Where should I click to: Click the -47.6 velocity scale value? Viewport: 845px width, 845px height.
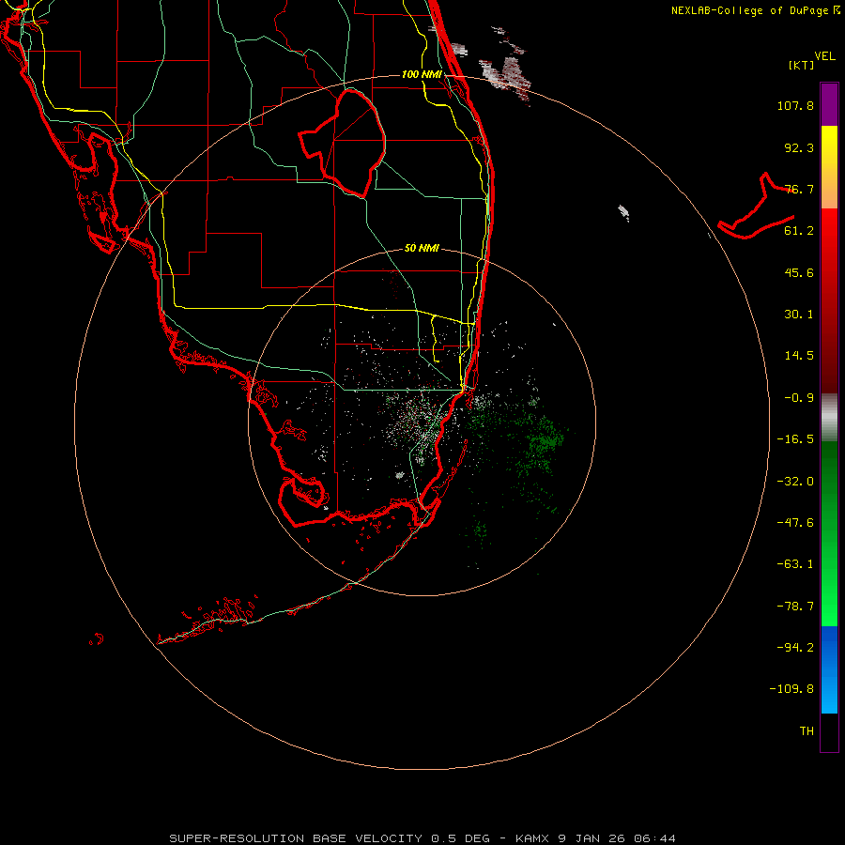(x=795, y=523)
